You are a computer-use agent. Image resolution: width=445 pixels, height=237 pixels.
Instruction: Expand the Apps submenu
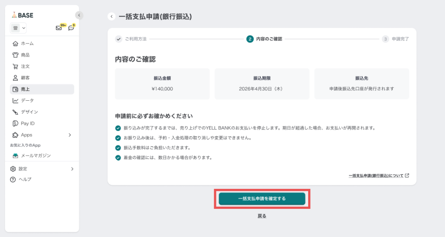70,135
